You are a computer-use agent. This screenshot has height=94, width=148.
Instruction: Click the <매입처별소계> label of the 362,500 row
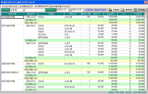coord(31,61)
